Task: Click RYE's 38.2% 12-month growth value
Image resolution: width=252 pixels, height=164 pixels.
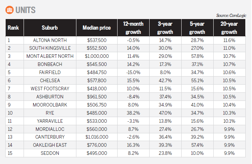Action: pos(133,113)
